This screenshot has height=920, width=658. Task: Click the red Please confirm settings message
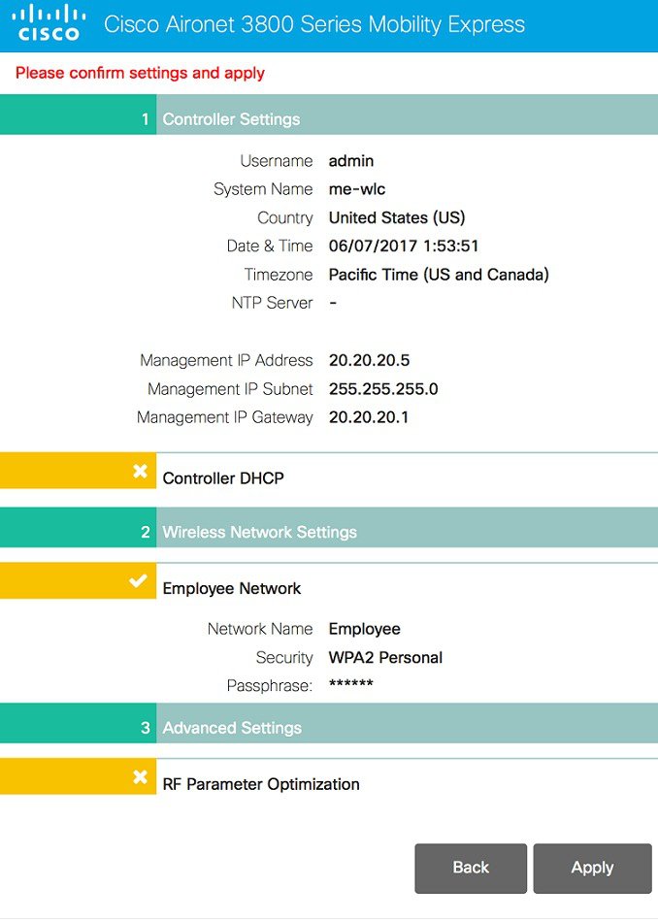140,73
